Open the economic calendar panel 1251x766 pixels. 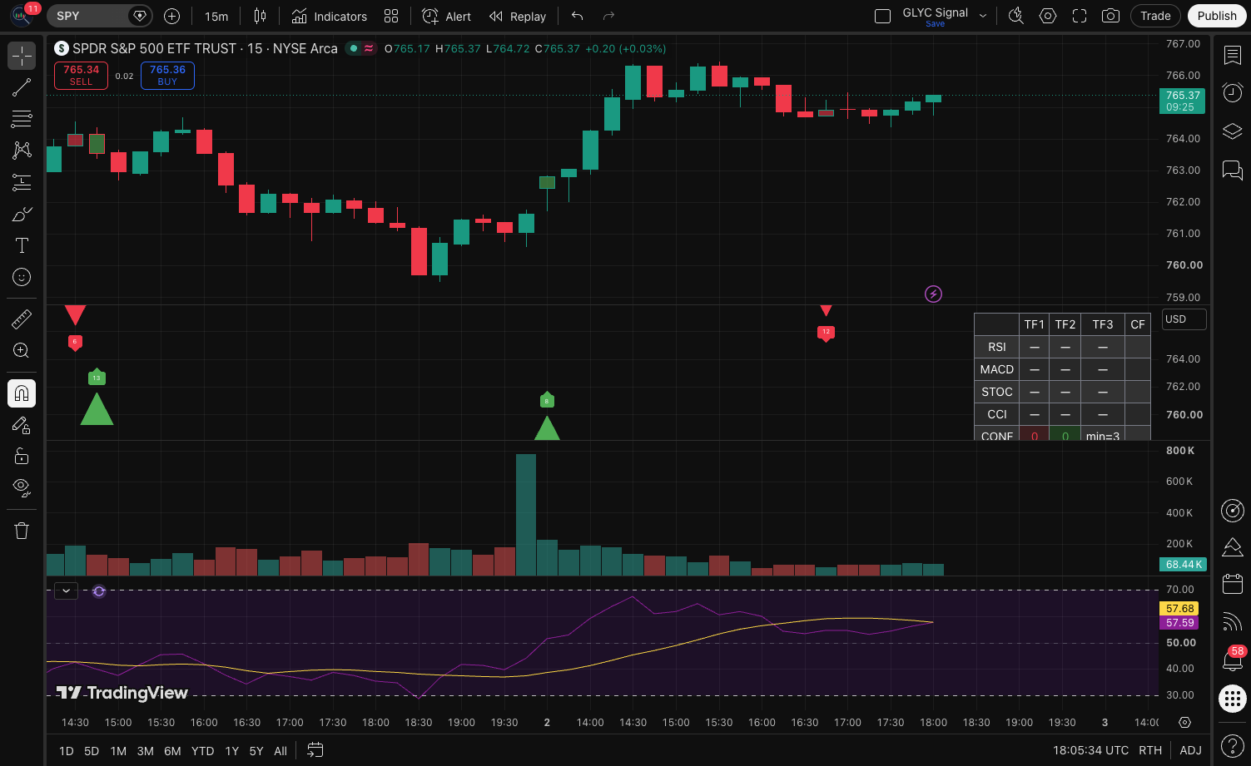point(1232,584)
